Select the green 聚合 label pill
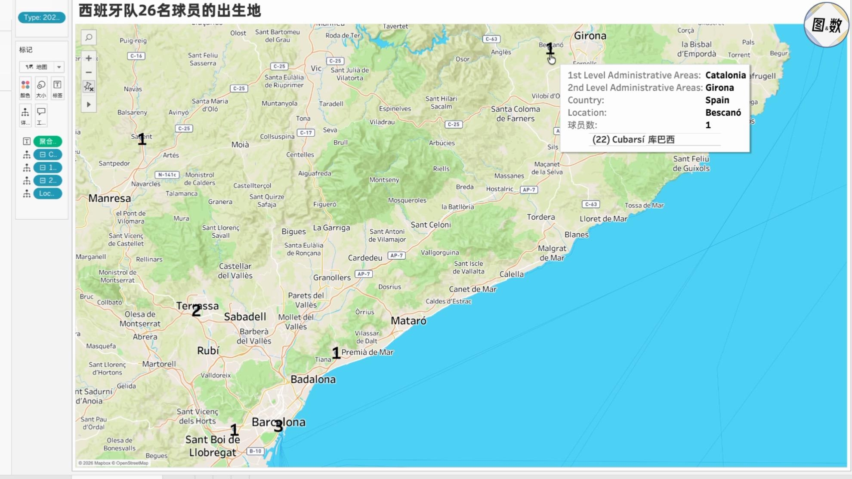Screen dimensions: 852x479 [x=48, y=141]
